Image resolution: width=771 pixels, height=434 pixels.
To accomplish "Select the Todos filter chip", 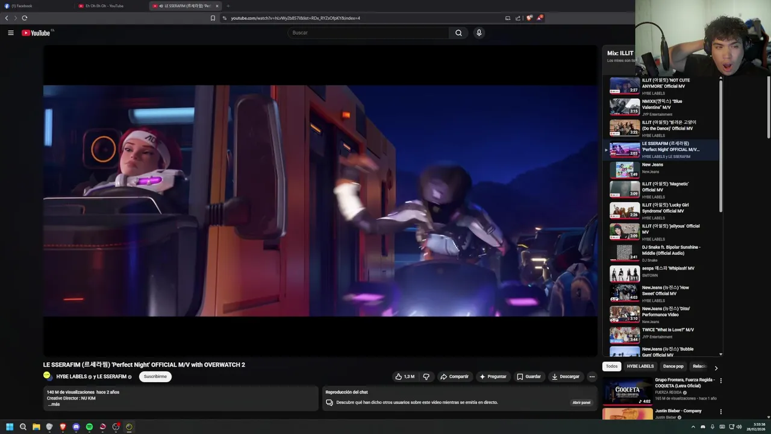I will [x=611, y=366].
